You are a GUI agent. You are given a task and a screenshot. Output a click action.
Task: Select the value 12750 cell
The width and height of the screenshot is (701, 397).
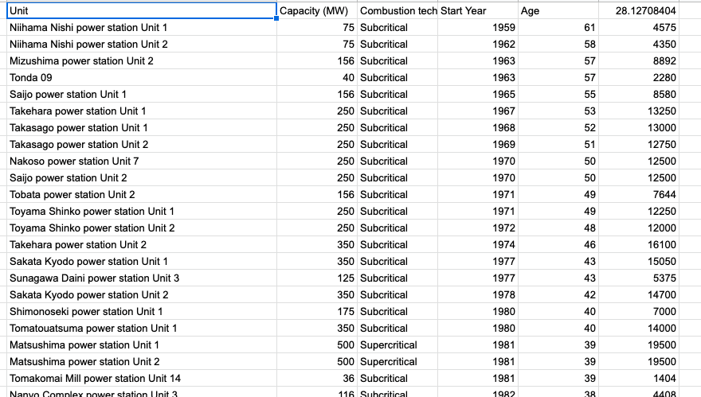point(639,145)
